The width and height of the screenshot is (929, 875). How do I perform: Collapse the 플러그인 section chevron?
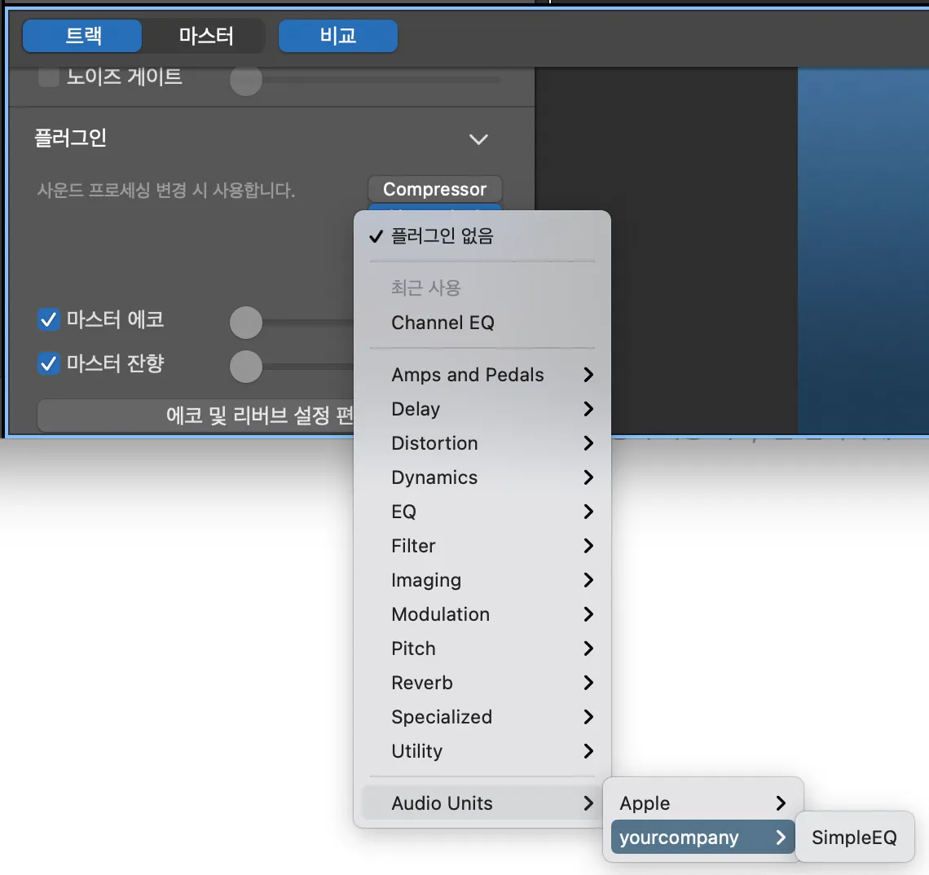[x=478, y=139]
